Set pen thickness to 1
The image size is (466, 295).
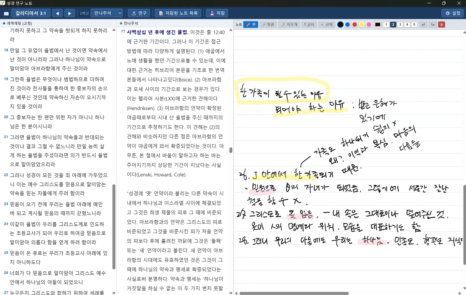tap(386, 24)
